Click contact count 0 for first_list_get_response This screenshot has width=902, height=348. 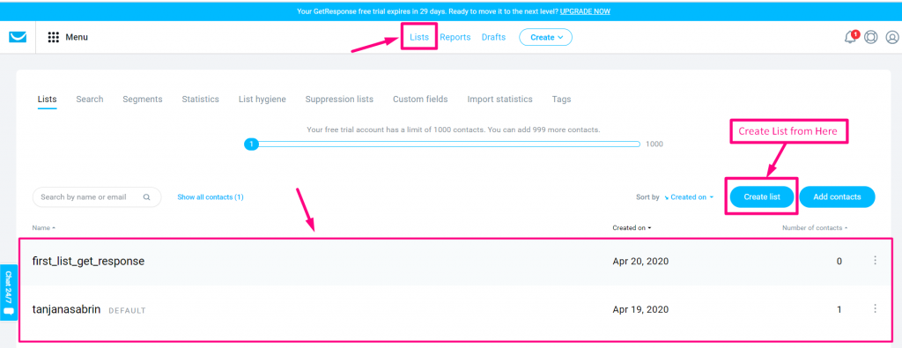(x=839, y=261)
